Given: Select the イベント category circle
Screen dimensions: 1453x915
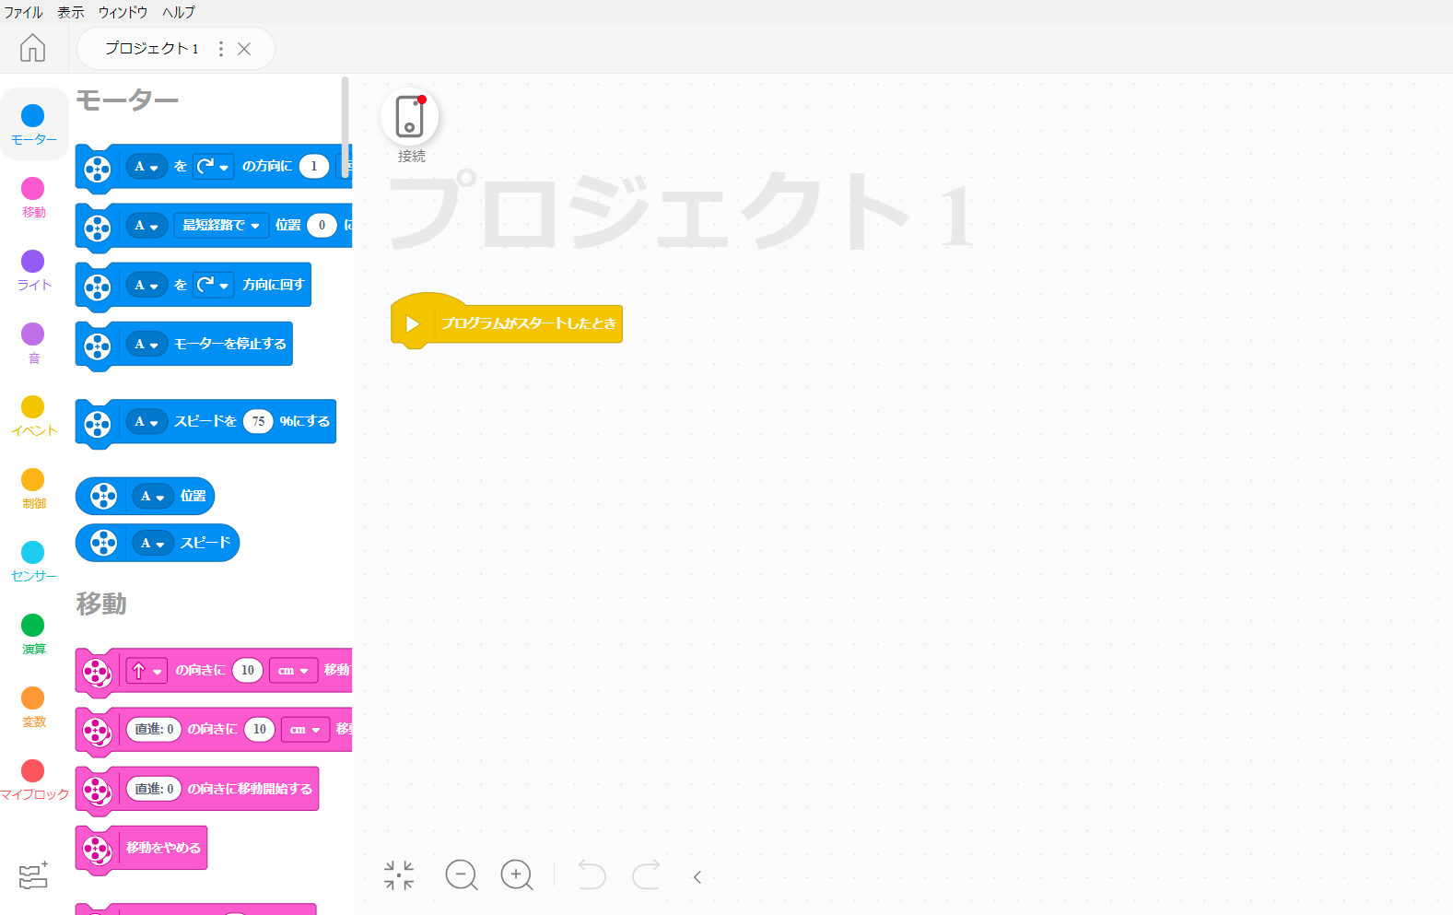Looking at the screenshot, I should coord(33,406).
